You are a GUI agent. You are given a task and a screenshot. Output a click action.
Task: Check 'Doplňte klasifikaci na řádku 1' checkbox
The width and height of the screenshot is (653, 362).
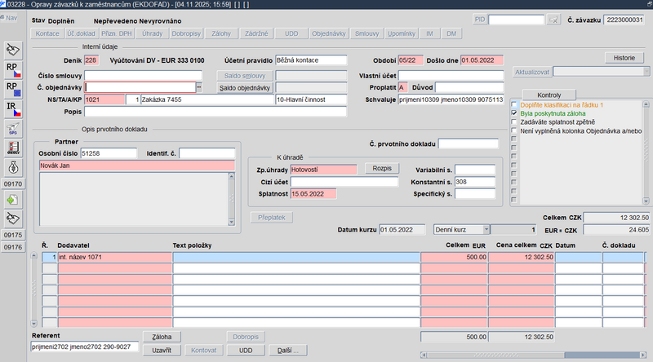pyautogui.click(x=513, y=105)
